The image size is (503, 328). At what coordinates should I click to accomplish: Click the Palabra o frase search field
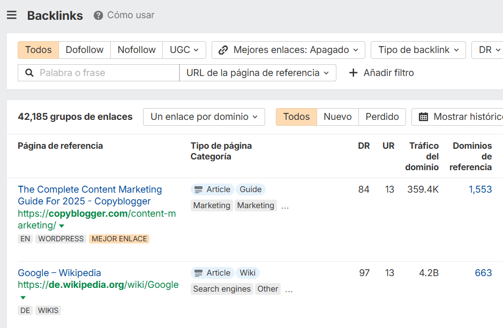point(99,73)
